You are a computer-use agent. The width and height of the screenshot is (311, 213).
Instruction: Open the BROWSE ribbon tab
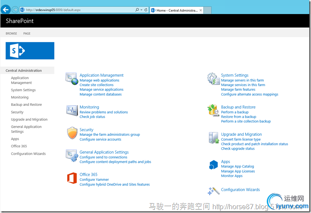point(11,33)
